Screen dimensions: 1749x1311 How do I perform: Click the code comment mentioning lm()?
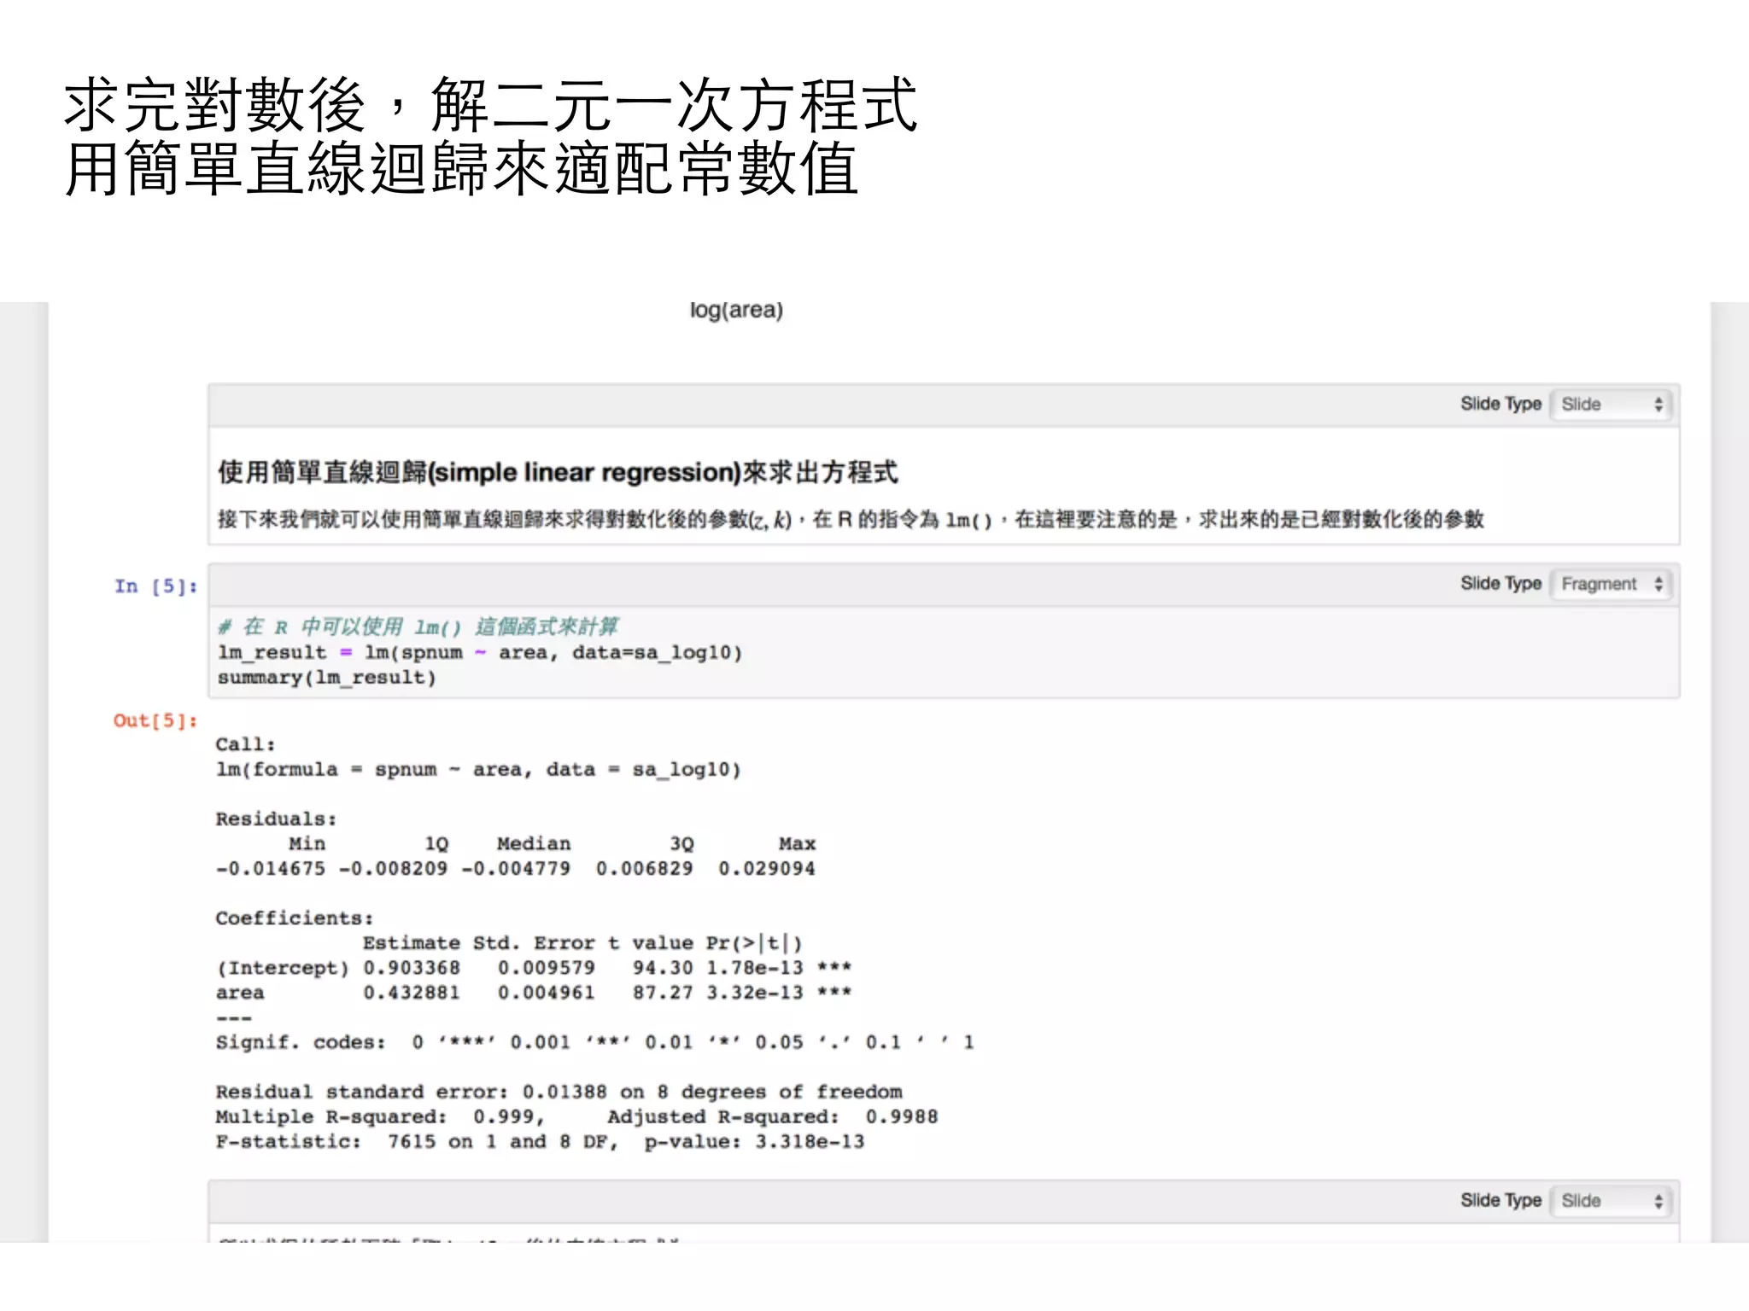point(418,626)
